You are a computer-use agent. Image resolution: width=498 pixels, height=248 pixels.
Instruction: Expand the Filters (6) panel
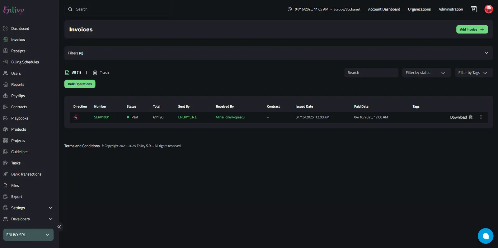279,53
